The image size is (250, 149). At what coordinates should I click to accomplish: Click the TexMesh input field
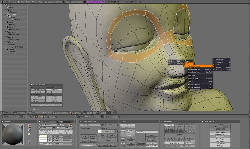click(x=147, y=132)
